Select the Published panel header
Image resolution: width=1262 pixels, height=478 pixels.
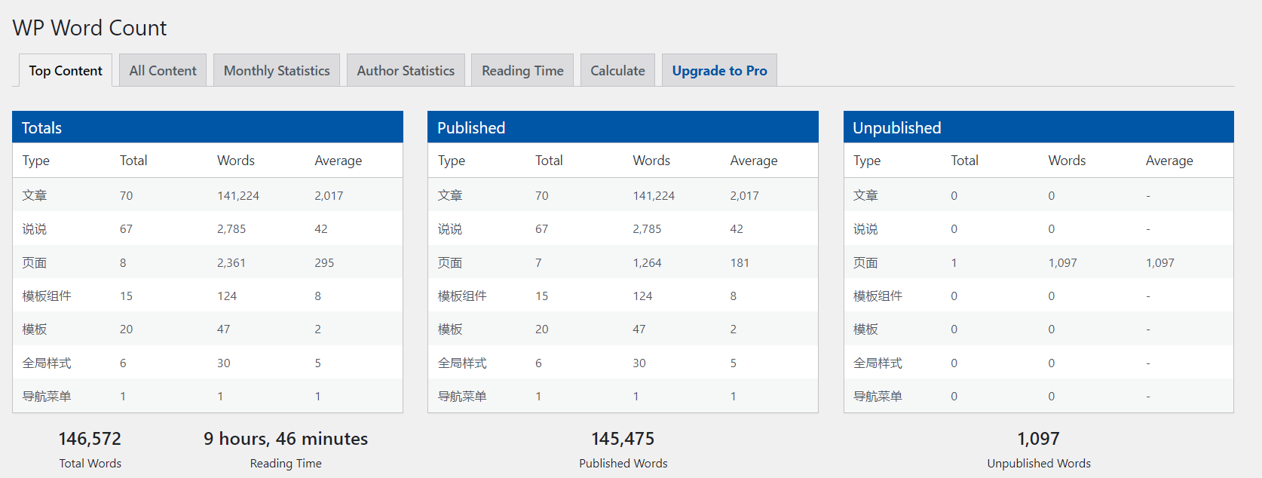(623, 127)
